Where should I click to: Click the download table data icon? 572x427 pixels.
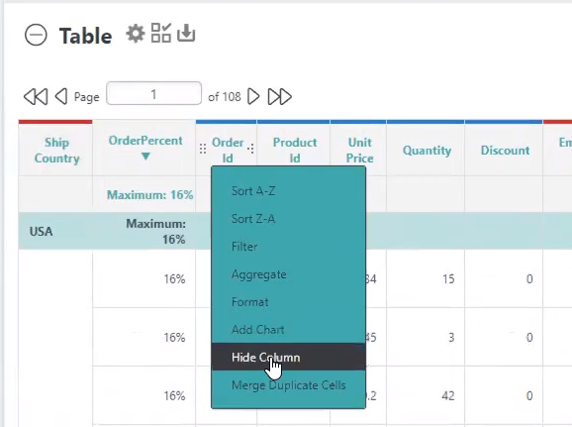click(186, 33)
